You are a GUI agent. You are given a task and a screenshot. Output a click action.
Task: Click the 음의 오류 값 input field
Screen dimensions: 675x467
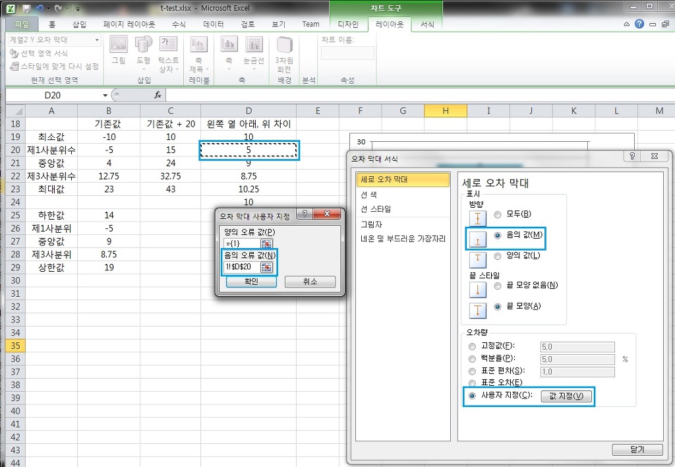(x=241, y=267)
